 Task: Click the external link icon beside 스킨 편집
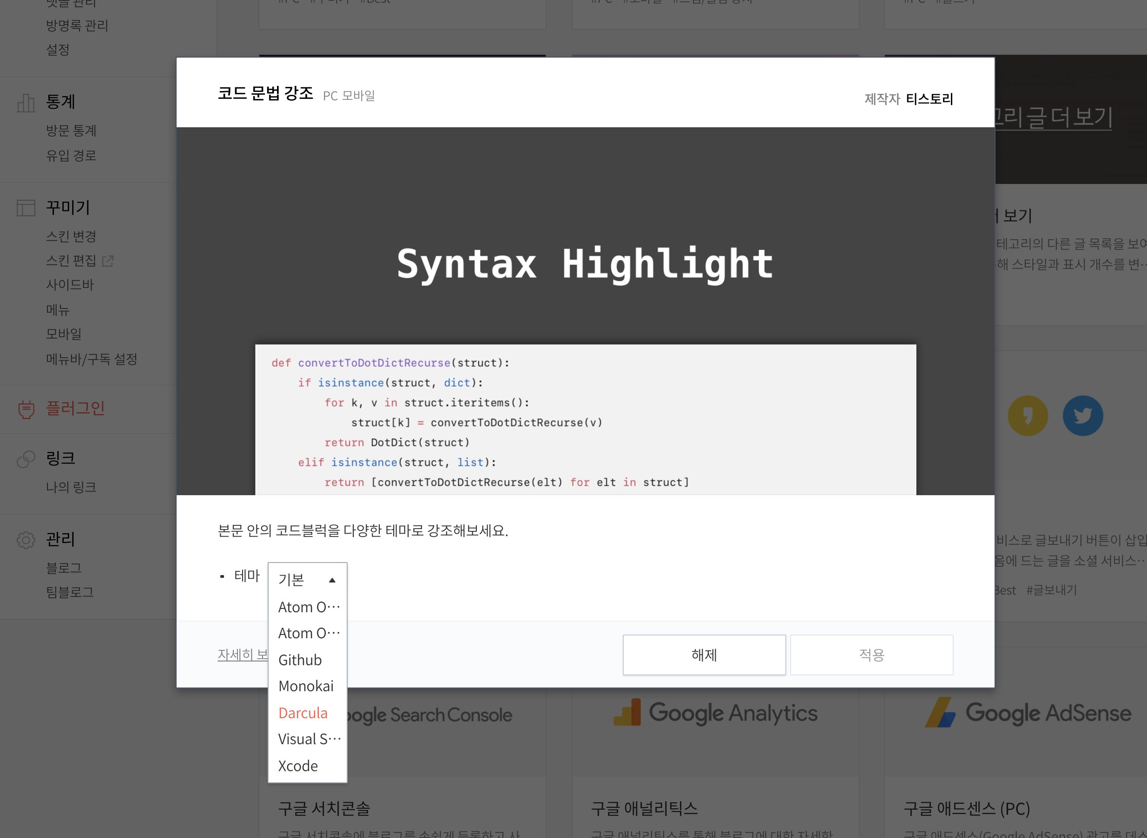(x=108, y=261)
